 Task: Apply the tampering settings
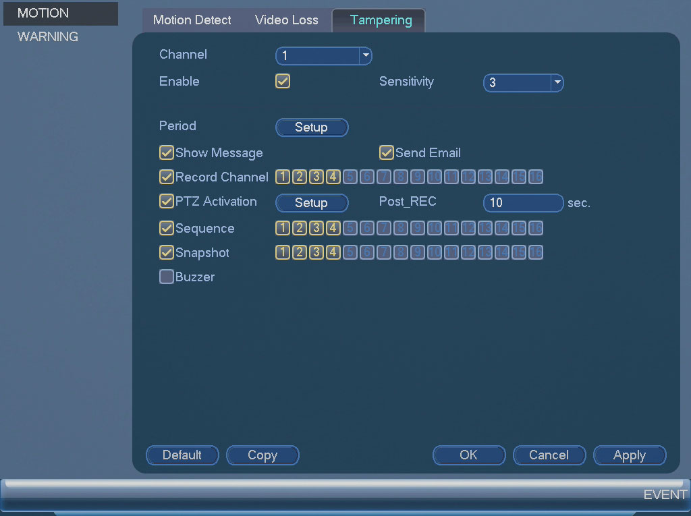pyautogui.click(x=630, y=455)
